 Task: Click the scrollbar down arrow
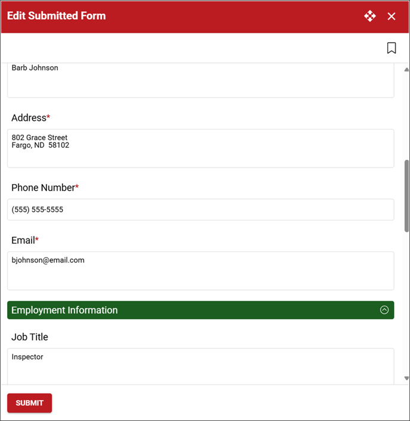click(406, 378)
